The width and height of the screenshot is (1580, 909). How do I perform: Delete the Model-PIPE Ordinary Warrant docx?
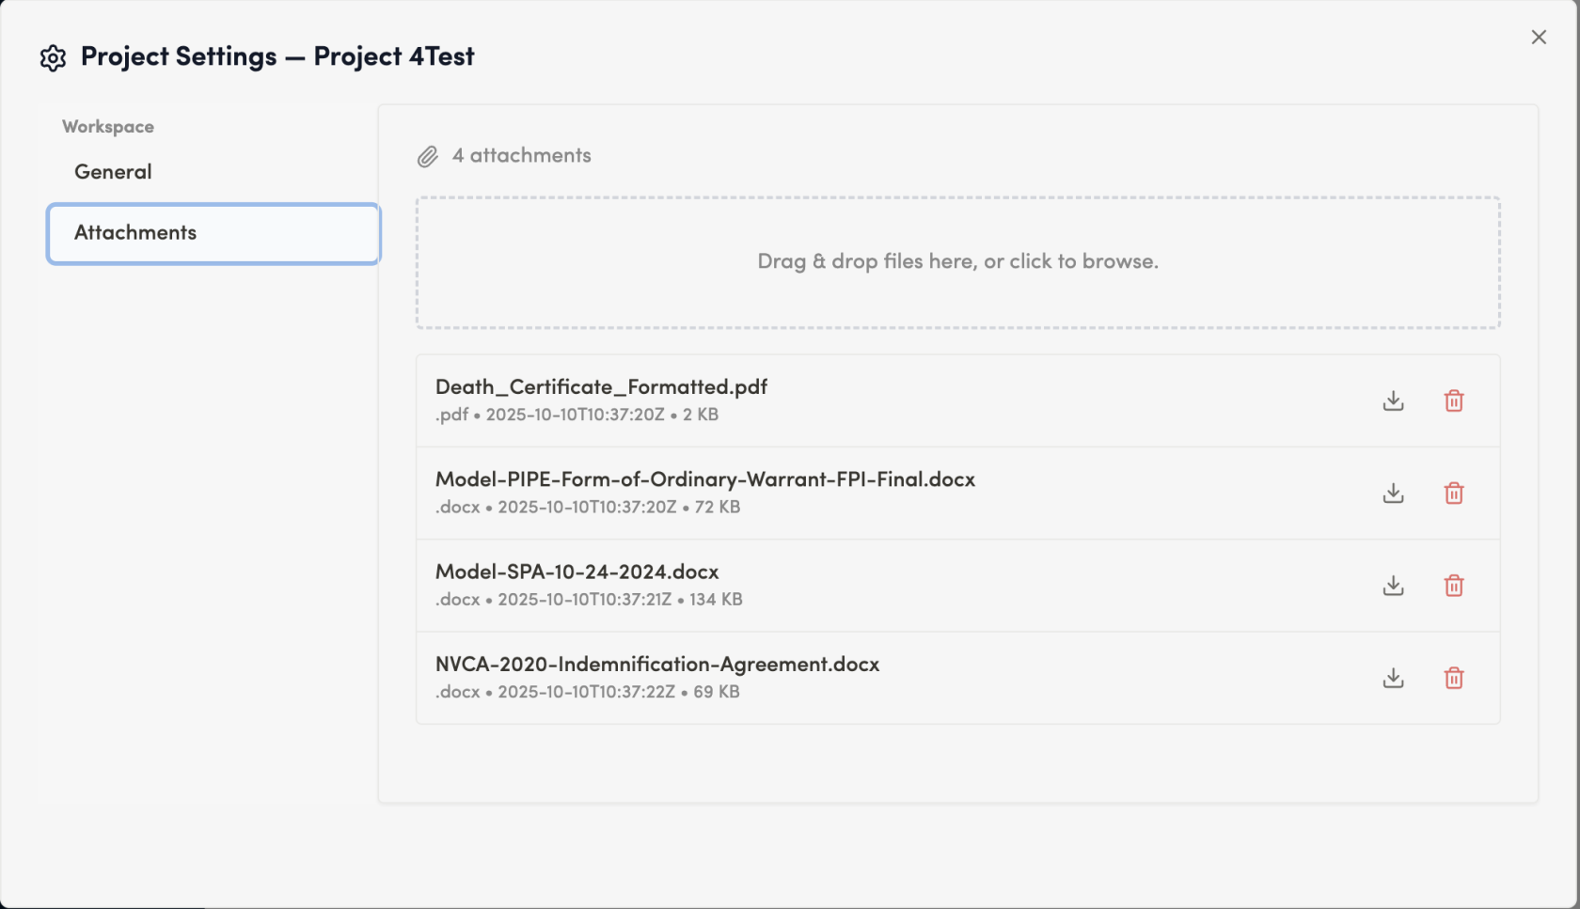pos(1453,493)
